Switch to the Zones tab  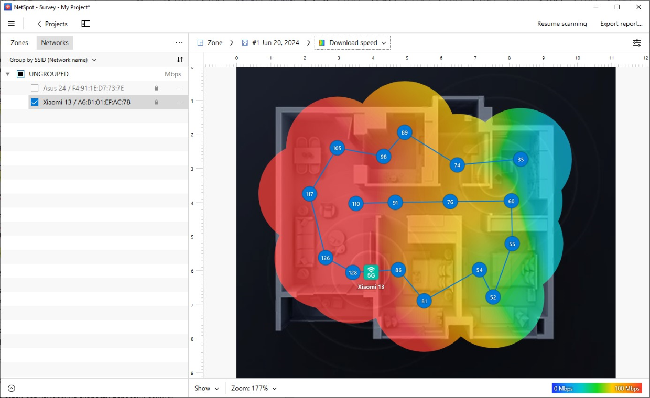pyautogui.click(x=19, y=42)
